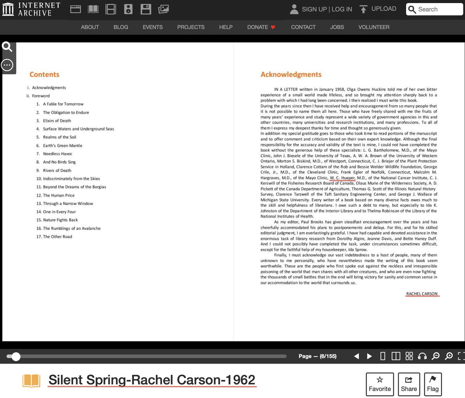Click the 'Needless Havoc' entry

[58, 154]
